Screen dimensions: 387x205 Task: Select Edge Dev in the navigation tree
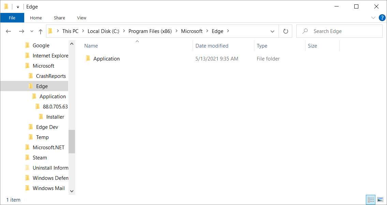tap(47, 127)
